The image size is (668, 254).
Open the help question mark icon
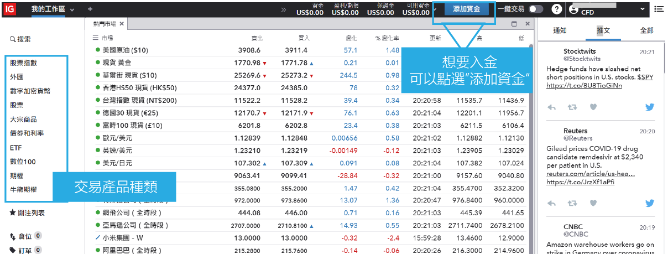(x=557, y=9)
